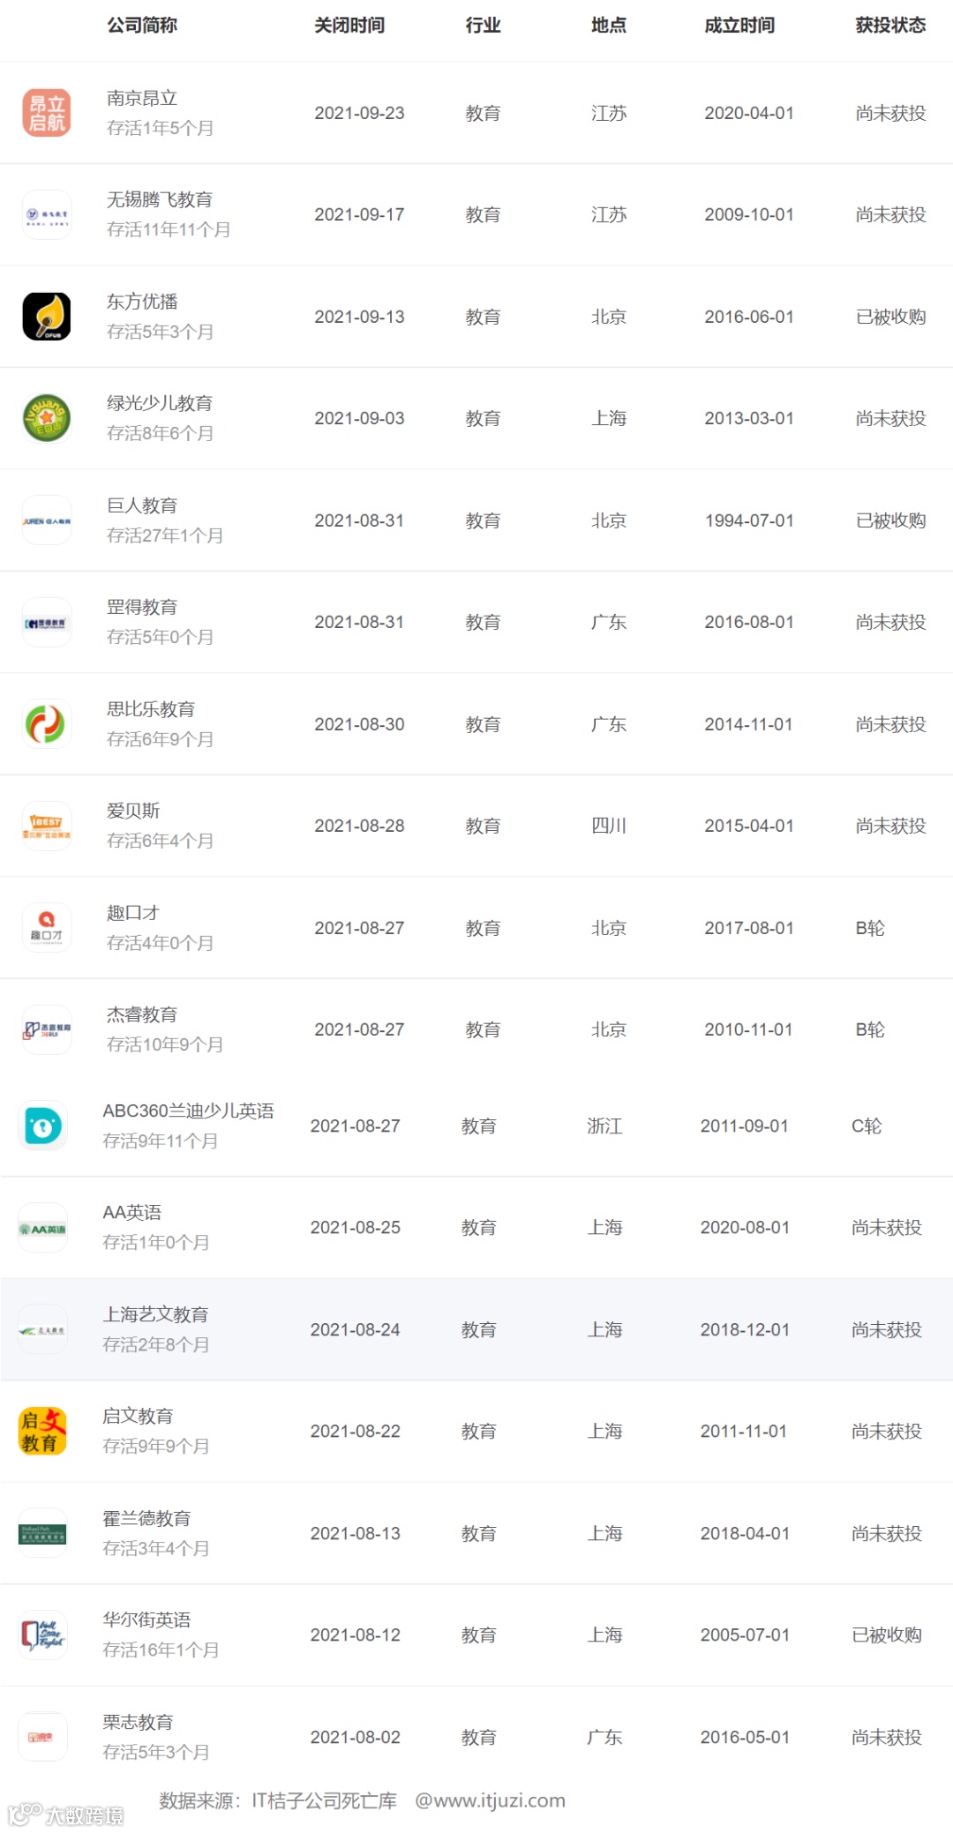Open the 上海艺文教育 company link
Image resolution: width=953 pixels, height=1833 pixels.
point(155,1314)
